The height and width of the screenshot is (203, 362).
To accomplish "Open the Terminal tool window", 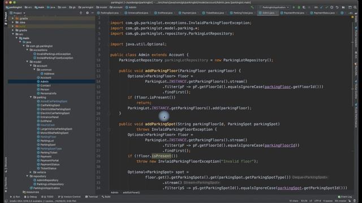I will [x=92, y=197].
